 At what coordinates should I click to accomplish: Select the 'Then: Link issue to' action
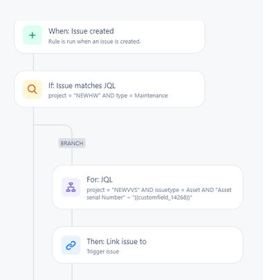click(147, 245)
